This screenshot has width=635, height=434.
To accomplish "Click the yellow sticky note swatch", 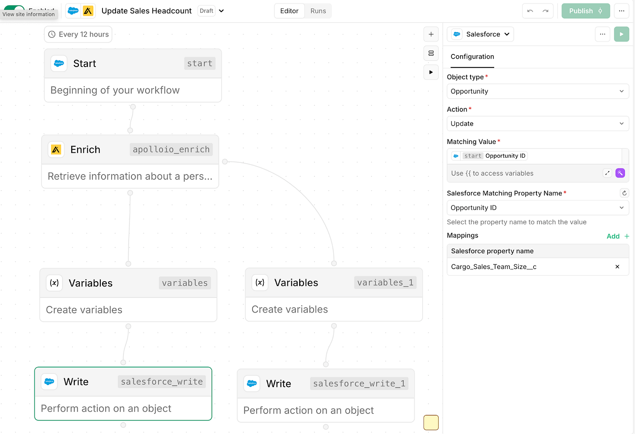I will point(431,423).
